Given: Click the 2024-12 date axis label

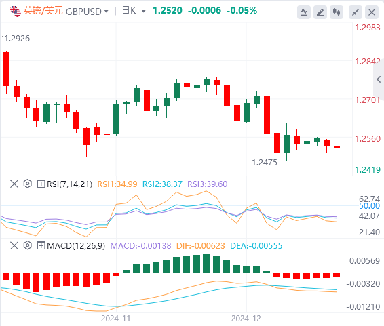Looking at the screenshot, I should [x=246, y=319].
